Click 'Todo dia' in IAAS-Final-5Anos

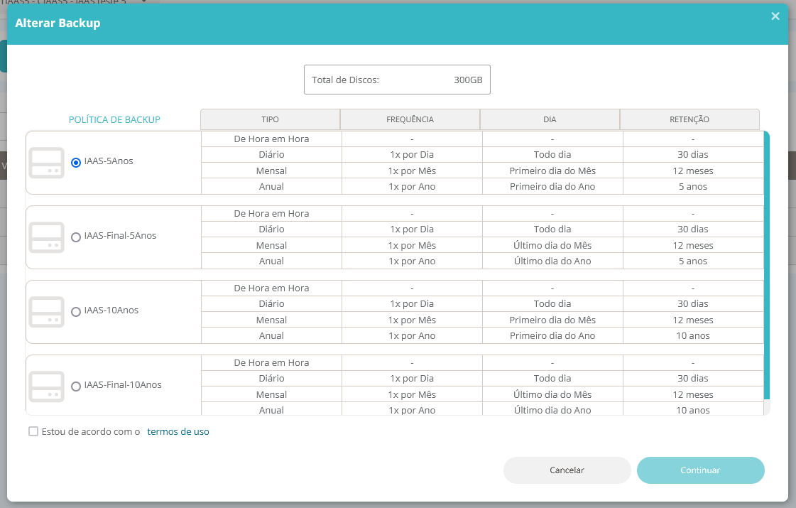coord(552,229)
